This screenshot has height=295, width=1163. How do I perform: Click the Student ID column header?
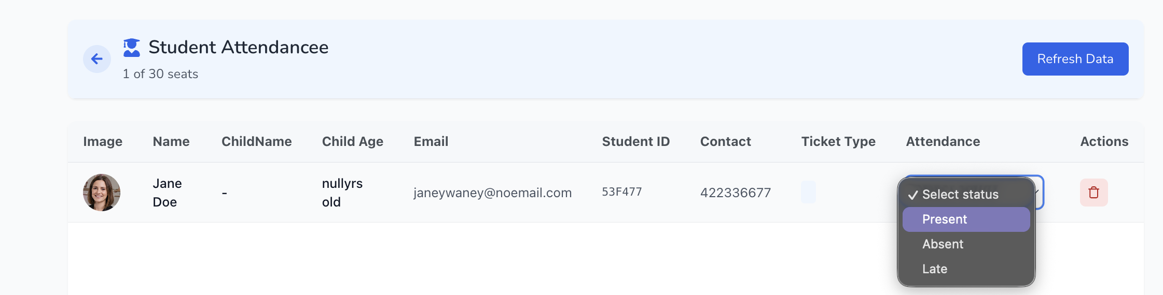click(x=636, y=142)
